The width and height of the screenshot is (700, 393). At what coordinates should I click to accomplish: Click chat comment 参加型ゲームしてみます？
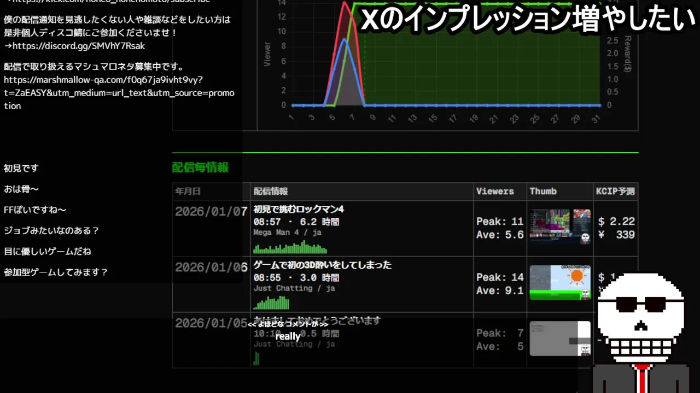(56, 272)
